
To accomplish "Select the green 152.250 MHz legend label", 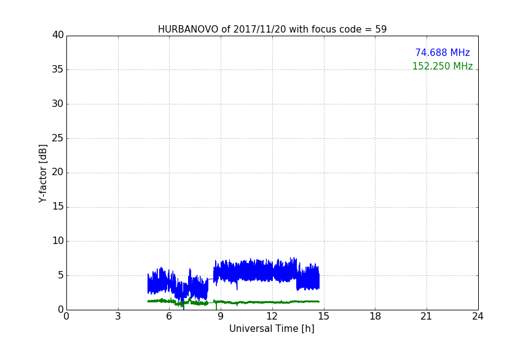I will click(442, 66).
